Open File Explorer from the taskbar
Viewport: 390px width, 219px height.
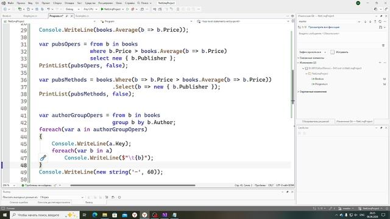coord(105,215)
